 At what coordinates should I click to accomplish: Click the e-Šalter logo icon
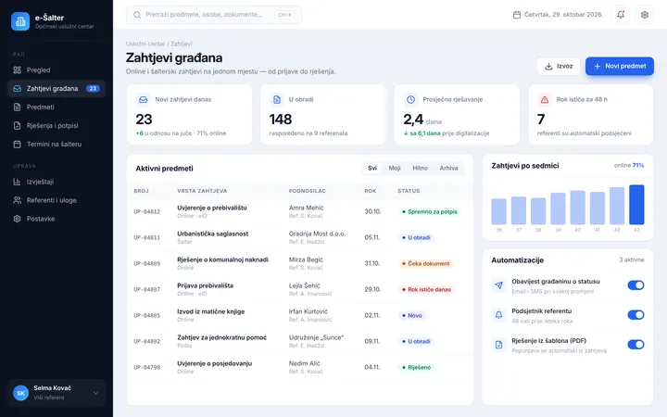tap(20, 21)
